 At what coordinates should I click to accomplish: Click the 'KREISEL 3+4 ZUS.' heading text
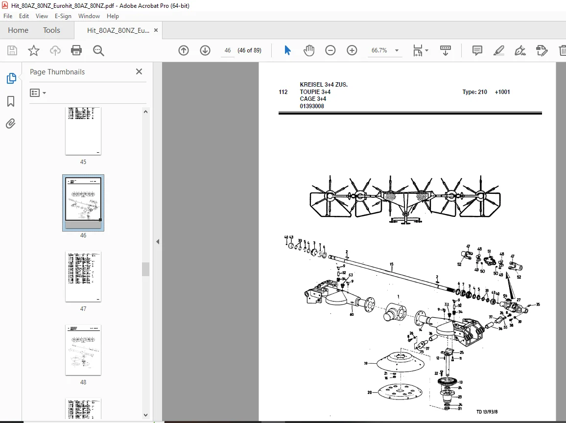[x=324, y=85]
